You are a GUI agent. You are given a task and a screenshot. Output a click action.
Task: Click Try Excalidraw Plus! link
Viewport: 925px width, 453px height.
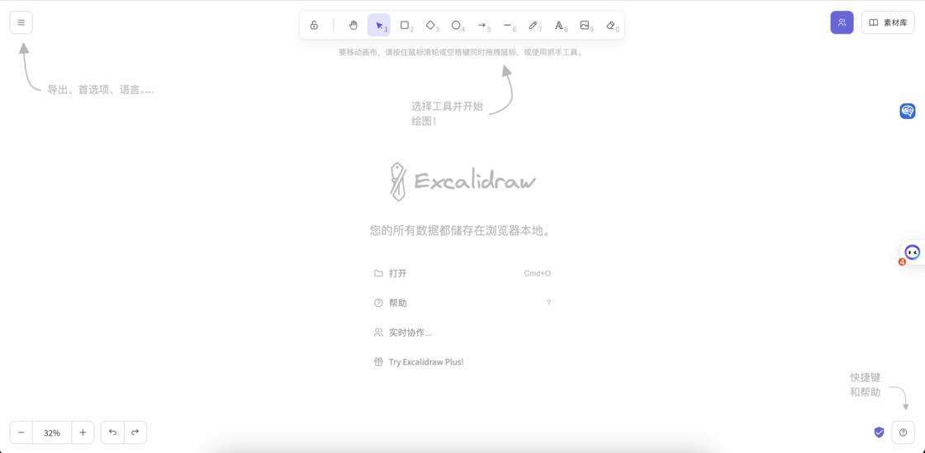[x=462, y=361]
